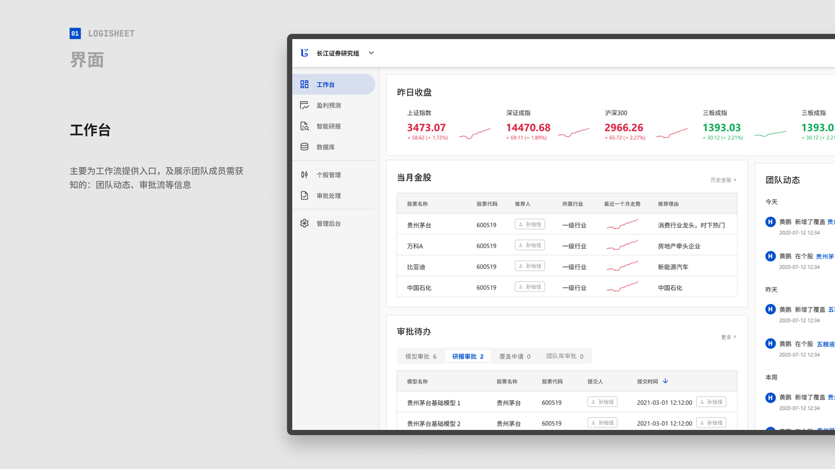Select the 工作台 dashboard icon in sidebar
The height and width of the screenshot is (469, 835).
coord(304,84)
